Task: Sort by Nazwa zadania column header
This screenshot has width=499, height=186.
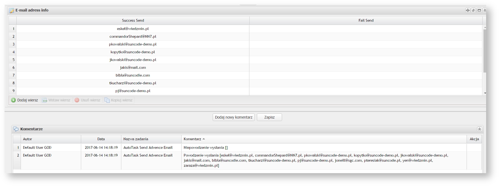Action: click(151, 139)
